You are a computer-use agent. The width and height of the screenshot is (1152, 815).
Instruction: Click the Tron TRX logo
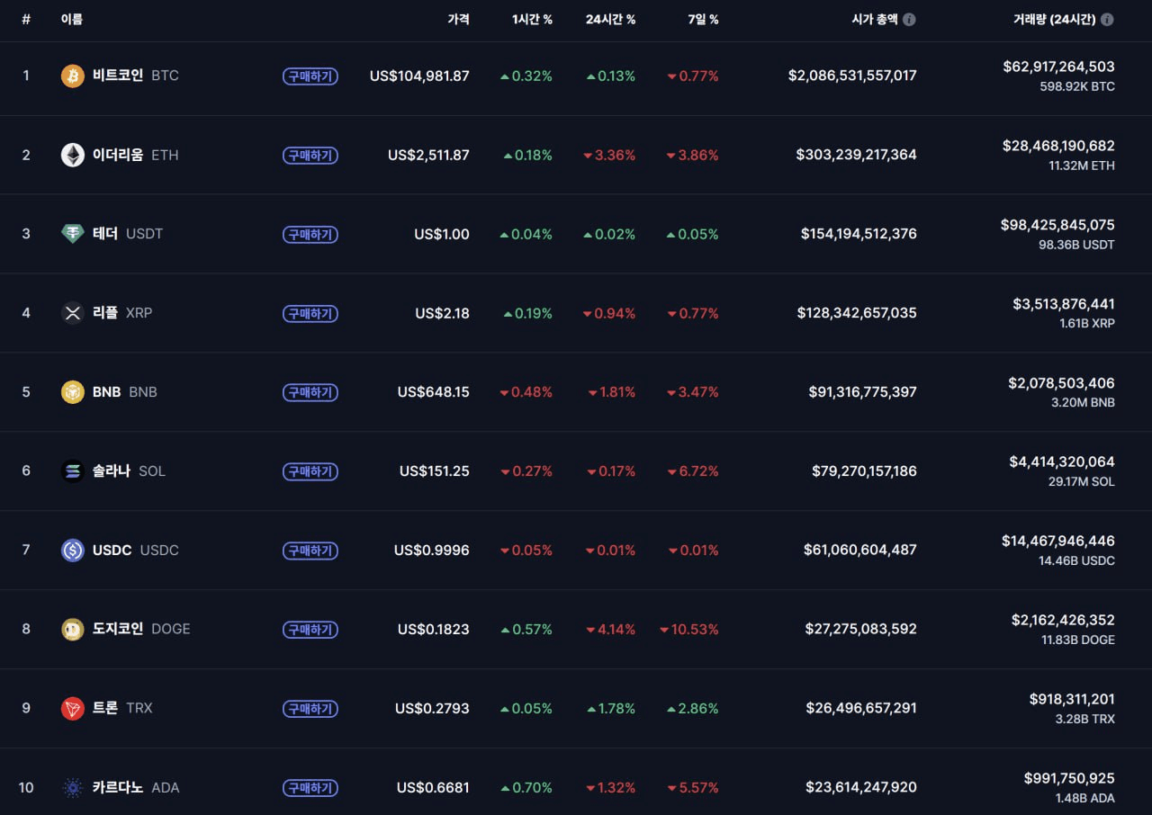(x=73, y=708)
